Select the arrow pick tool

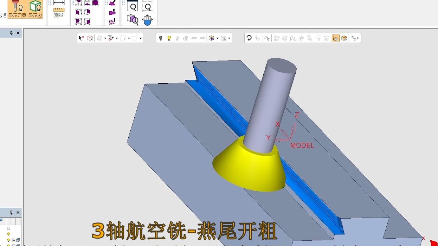point(80,37)
